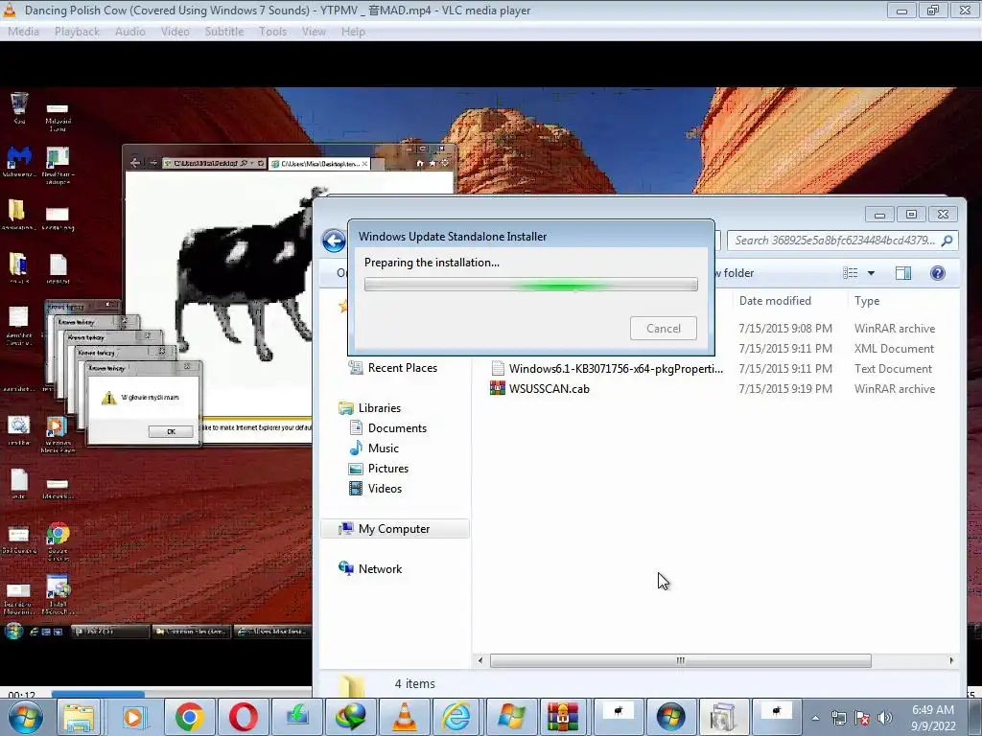Open the Windows Start menu
982x736 pixels.
25,717
